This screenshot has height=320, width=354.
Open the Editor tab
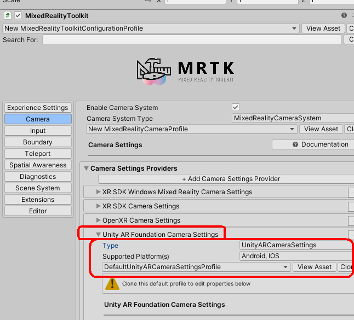coord(38,211)
